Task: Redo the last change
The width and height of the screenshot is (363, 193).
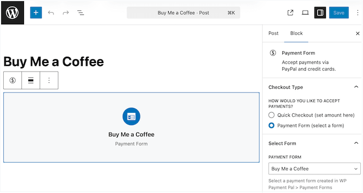Action: pos(66,12)
